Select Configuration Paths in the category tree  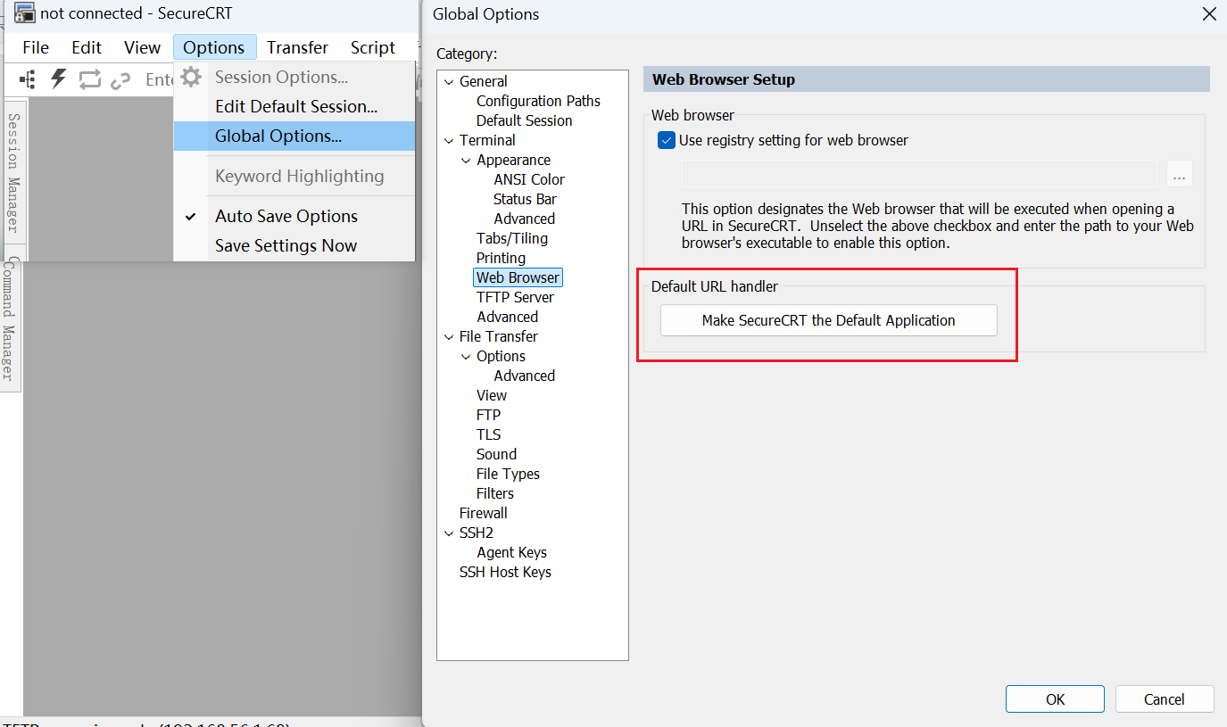click(x=538, y=101)
